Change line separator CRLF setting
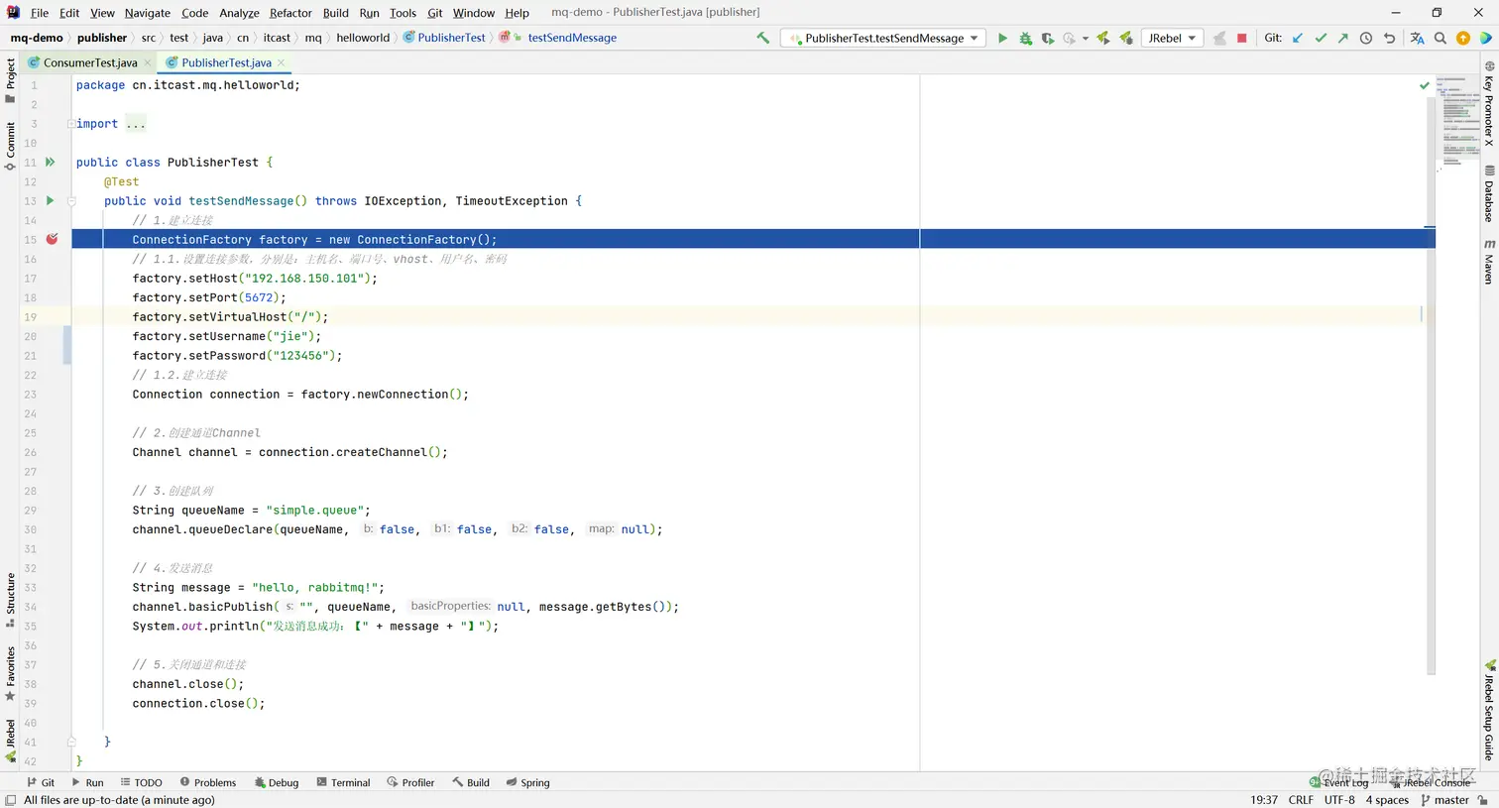This screenshot has width=1499, height=808. [x=1301, y=800]
